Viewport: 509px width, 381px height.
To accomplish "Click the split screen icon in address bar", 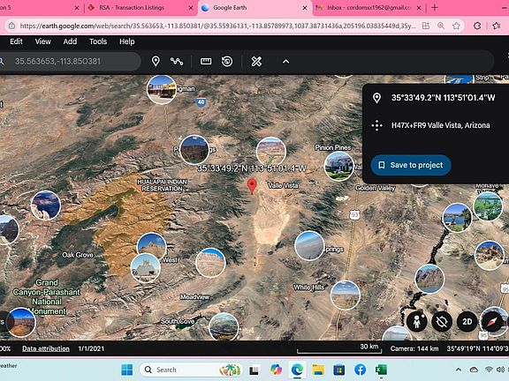I will (426, 26).
